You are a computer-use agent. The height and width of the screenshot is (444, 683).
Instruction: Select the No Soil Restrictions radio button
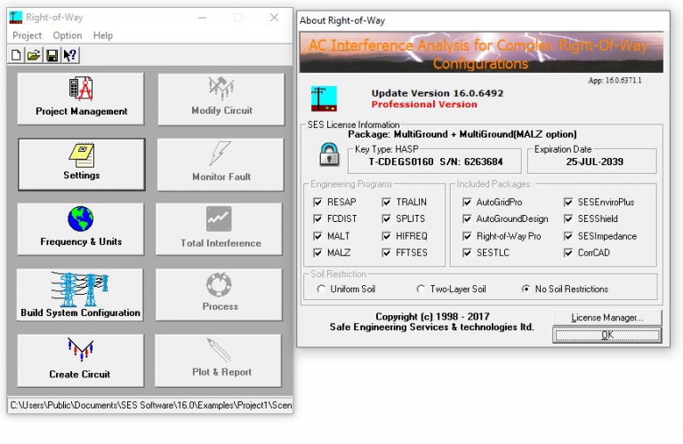tap(526, 289)
